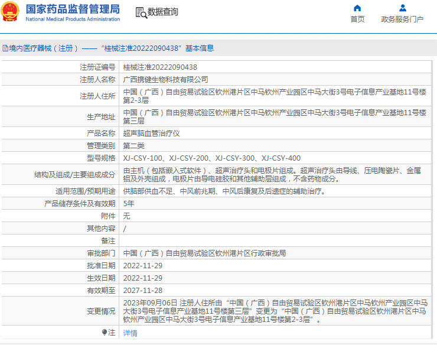The height and width of the screenshot is (345, 437).
Task: Click the 注册证编号 row label
Action: tap(97, 67)
